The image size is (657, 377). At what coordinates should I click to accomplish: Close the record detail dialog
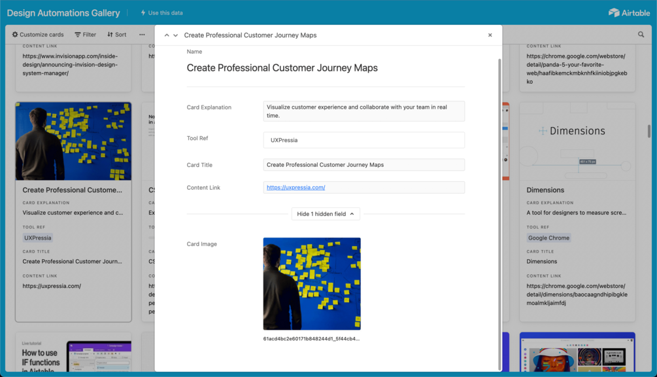[490, 35]
